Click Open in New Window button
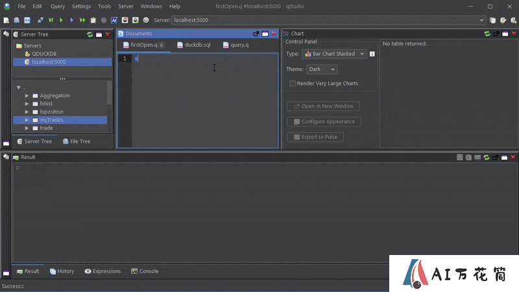The image size is (519, 292). pos(323,106)
